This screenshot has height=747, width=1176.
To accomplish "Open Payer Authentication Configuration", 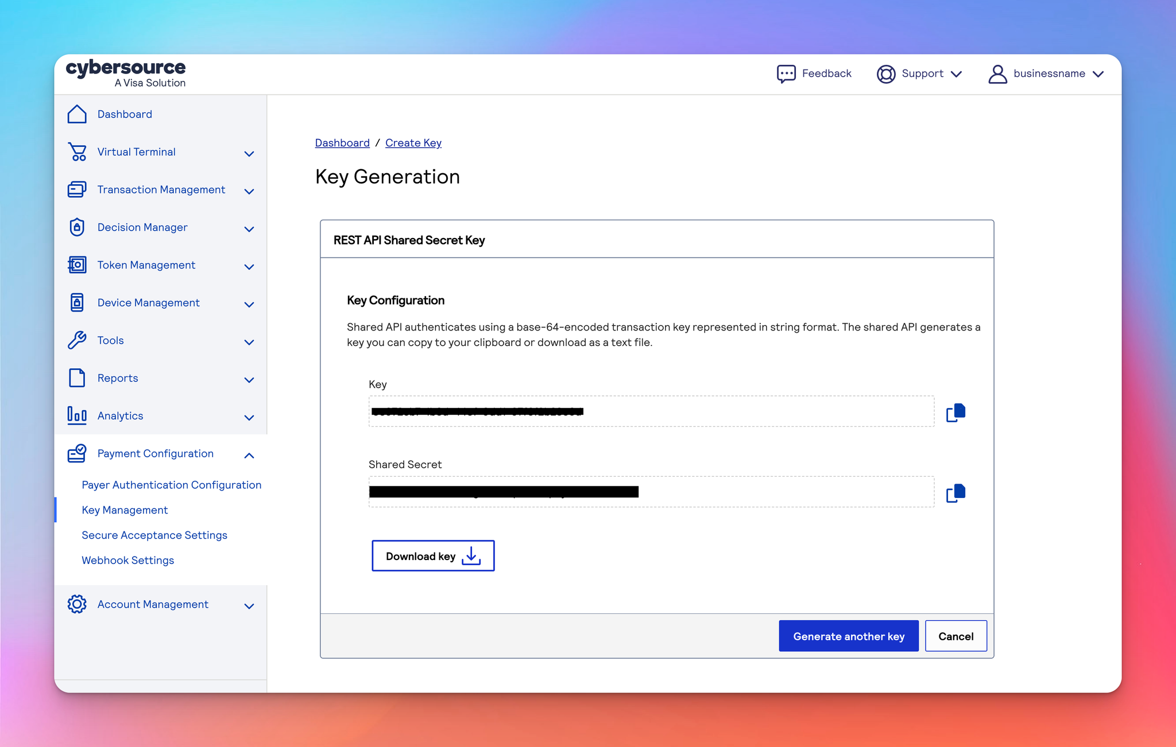I will 171,485.
